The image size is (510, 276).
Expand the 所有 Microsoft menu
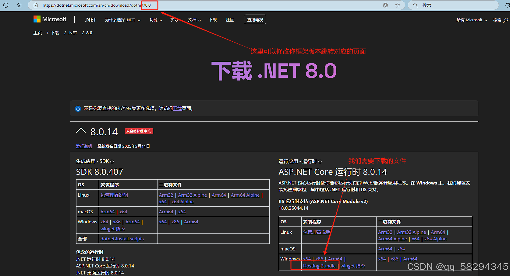click(x=472, y=20)
